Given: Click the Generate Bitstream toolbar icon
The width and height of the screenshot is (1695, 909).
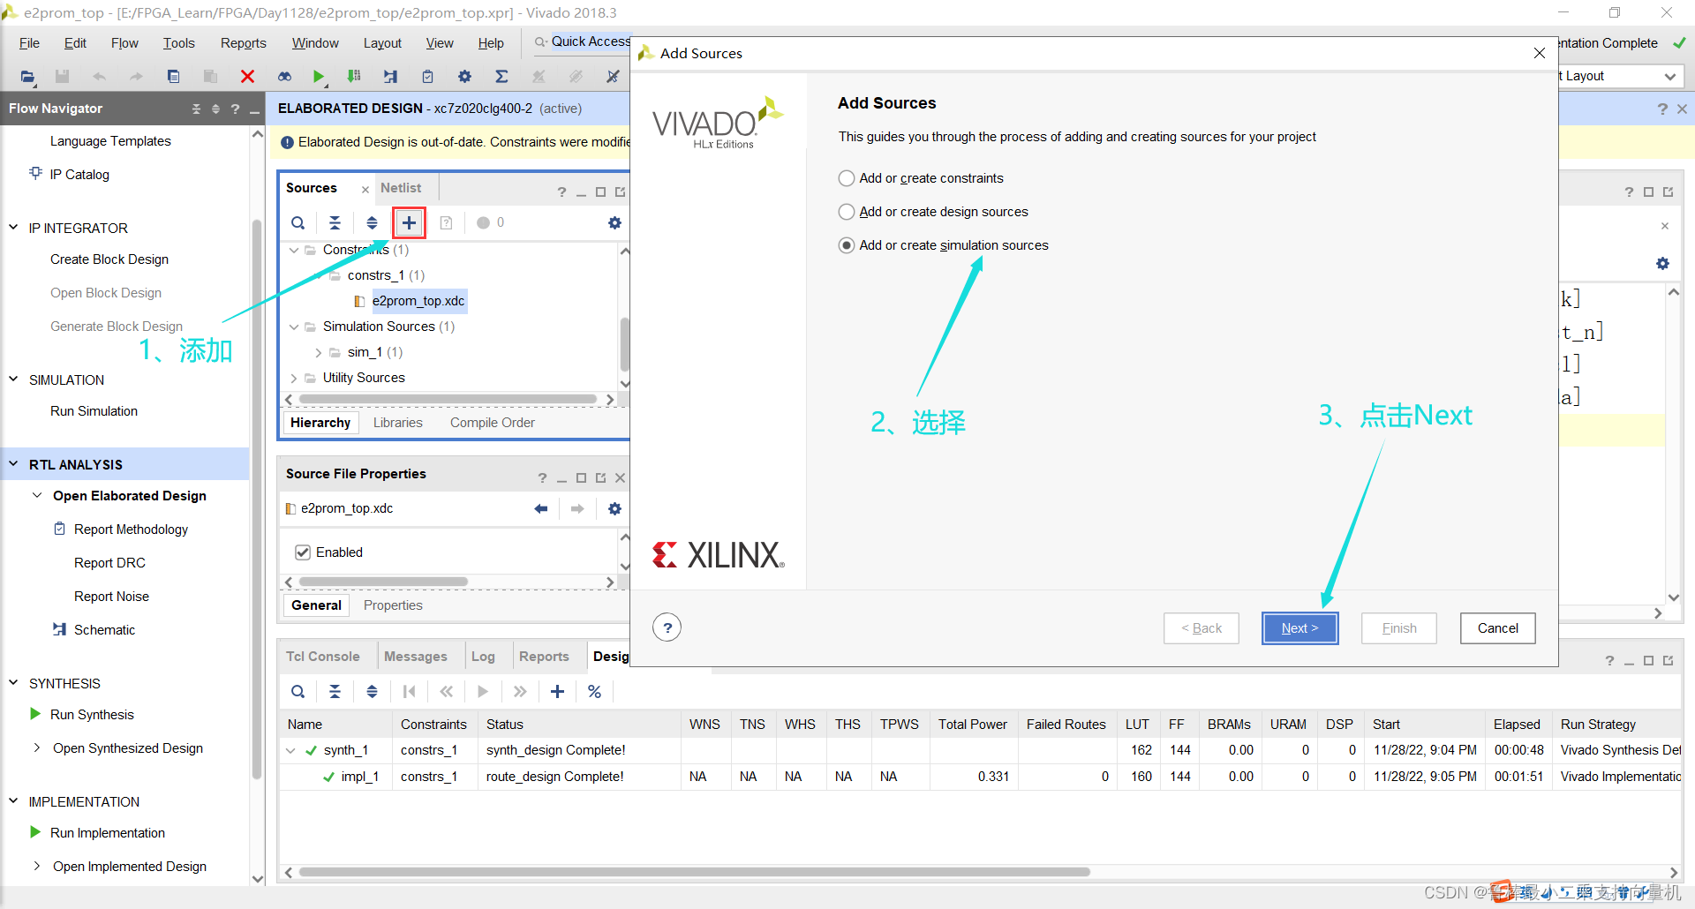Looking at the screenshot, I should click(x=354, y=77).
